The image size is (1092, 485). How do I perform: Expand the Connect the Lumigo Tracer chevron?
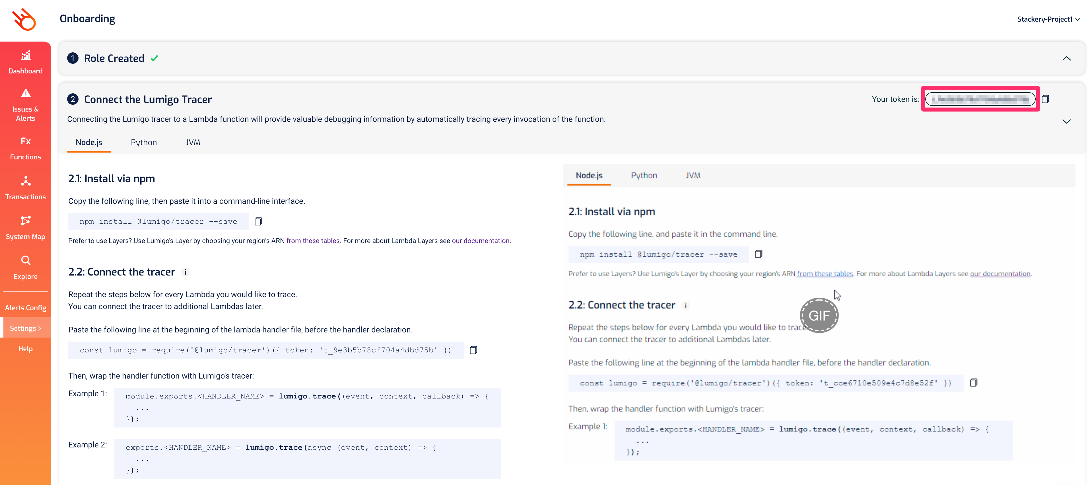1067,122
